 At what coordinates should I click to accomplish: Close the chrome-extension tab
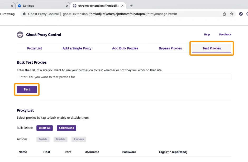[122, 6]
